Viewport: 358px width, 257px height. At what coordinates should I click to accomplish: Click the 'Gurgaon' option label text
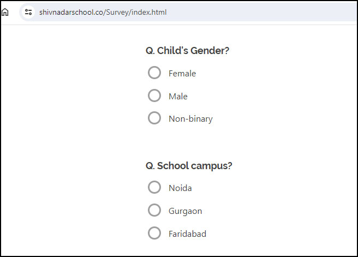pyautogui.click(x=186, y=211)
